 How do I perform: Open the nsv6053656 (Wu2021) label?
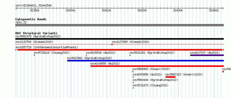tap(147, 74)
